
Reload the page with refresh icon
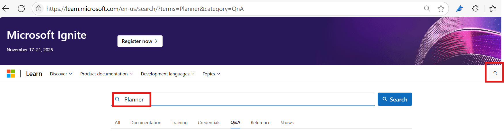(21, 9)
